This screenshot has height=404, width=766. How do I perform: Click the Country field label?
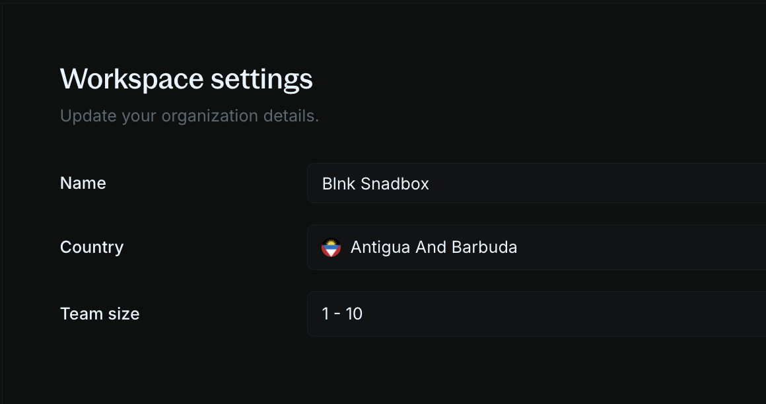92,247
